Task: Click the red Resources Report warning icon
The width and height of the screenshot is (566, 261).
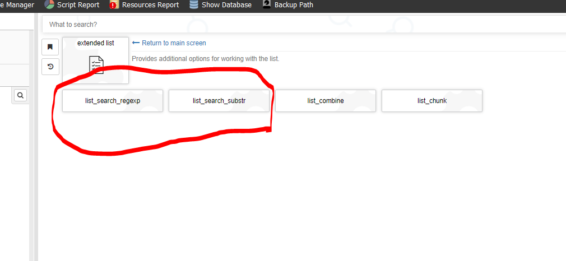Action: [114, 5]
